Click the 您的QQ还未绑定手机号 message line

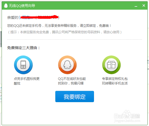[x=59, y=26]
